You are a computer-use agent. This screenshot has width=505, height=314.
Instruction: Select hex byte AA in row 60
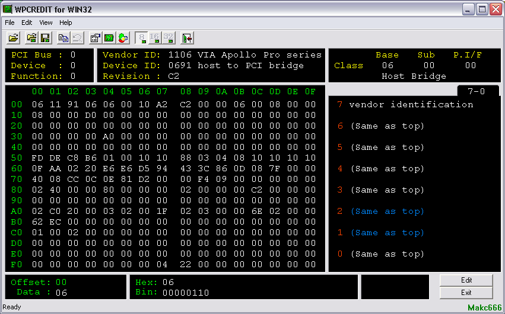coord(55,168)
